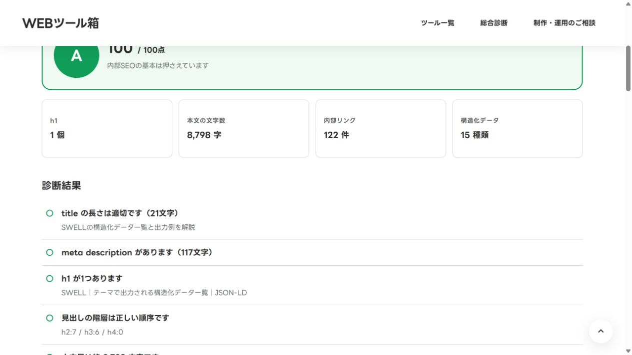Viewport: 632px width, 355px height.
Task: Open 制作・運用のご相談 in the navigation
Action: point(564,23)
